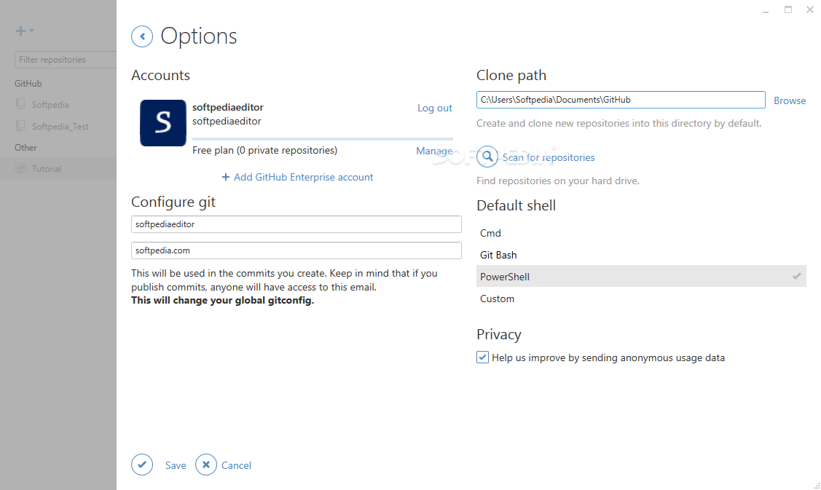Viewport: 821px width, 490px height.
Task: Edit the git name field softpediaeditor
Action: coord(296,224)
